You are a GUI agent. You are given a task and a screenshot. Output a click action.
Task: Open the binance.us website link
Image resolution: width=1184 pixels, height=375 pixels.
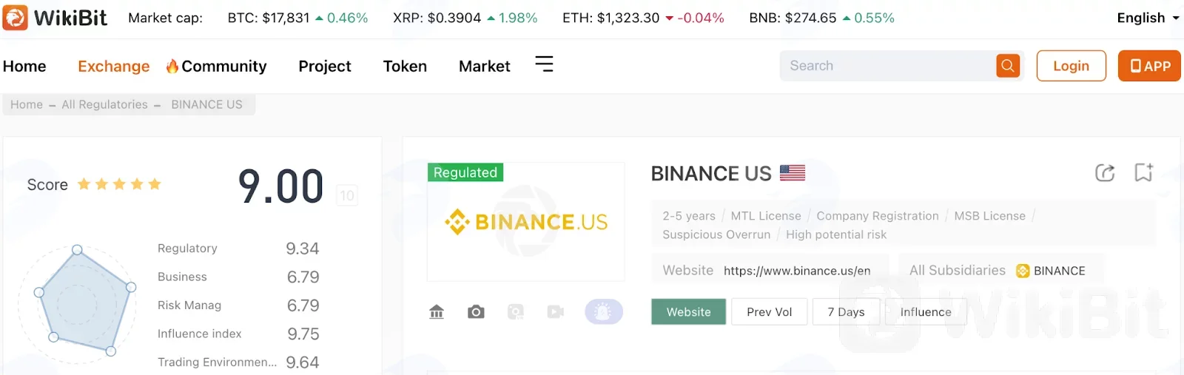coord(797,271)
